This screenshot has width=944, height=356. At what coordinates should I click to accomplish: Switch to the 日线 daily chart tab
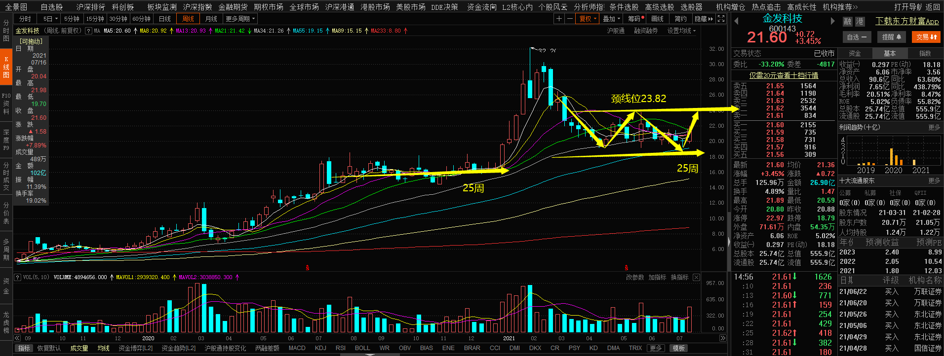165,19
